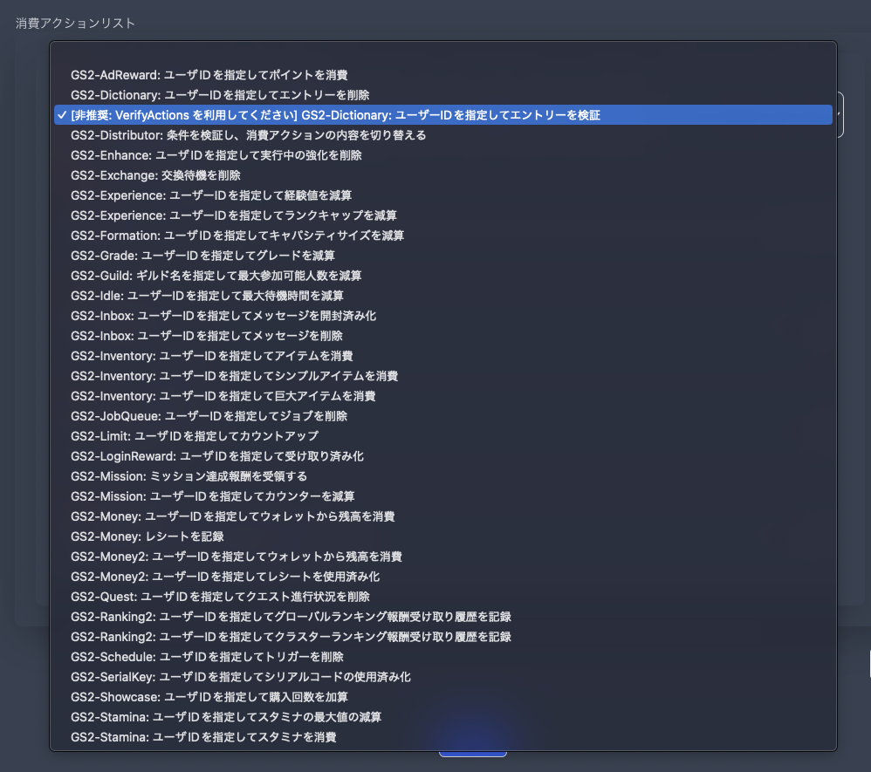Select GS2-Stamina スタミナを消費 option
Image resolution: width=871 pixels, height=772 pixels.
point(442,737)
